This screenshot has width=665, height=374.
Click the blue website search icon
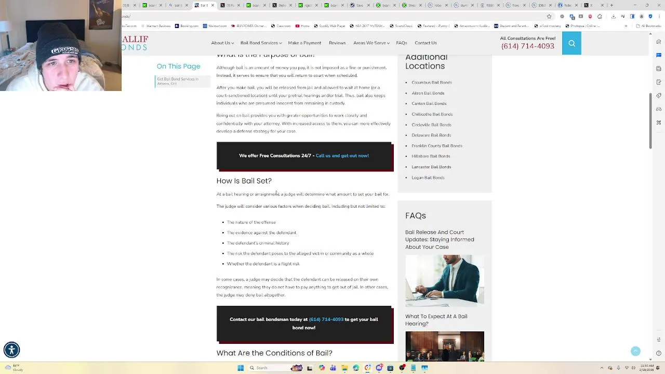pos(571,43)
